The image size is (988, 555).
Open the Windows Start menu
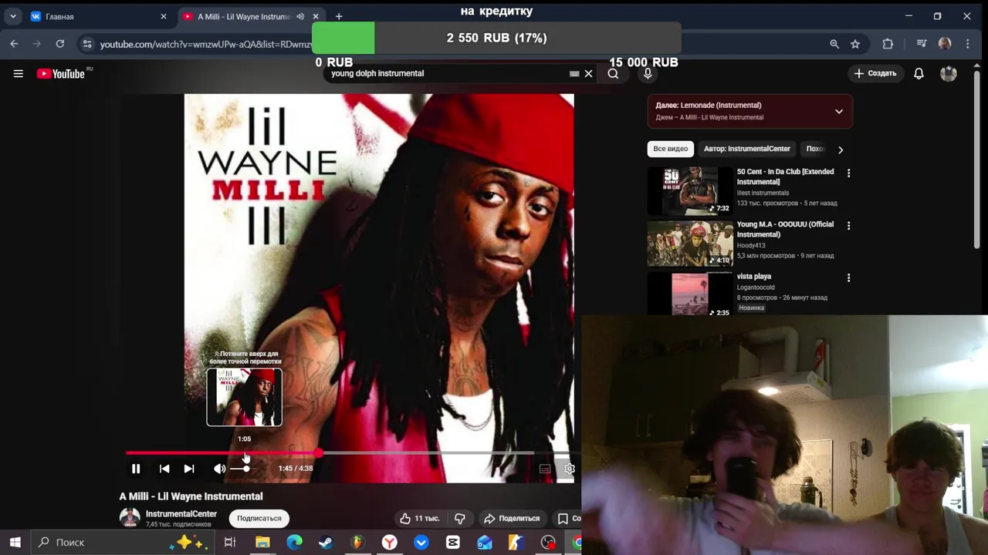point(15,543)
